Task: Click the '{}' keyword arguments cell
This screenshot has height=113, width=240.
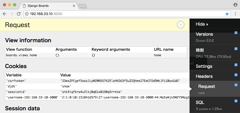Action: [x=93, y=55]
